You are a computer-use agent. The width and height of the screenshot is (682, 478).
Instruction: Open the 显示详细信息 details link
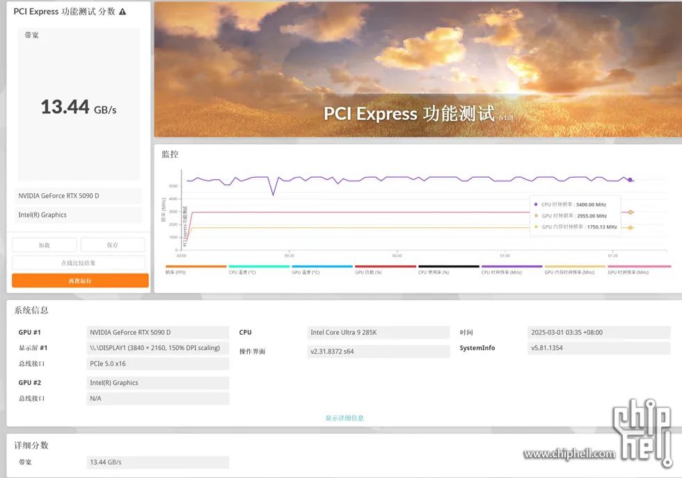click(344, 418)
